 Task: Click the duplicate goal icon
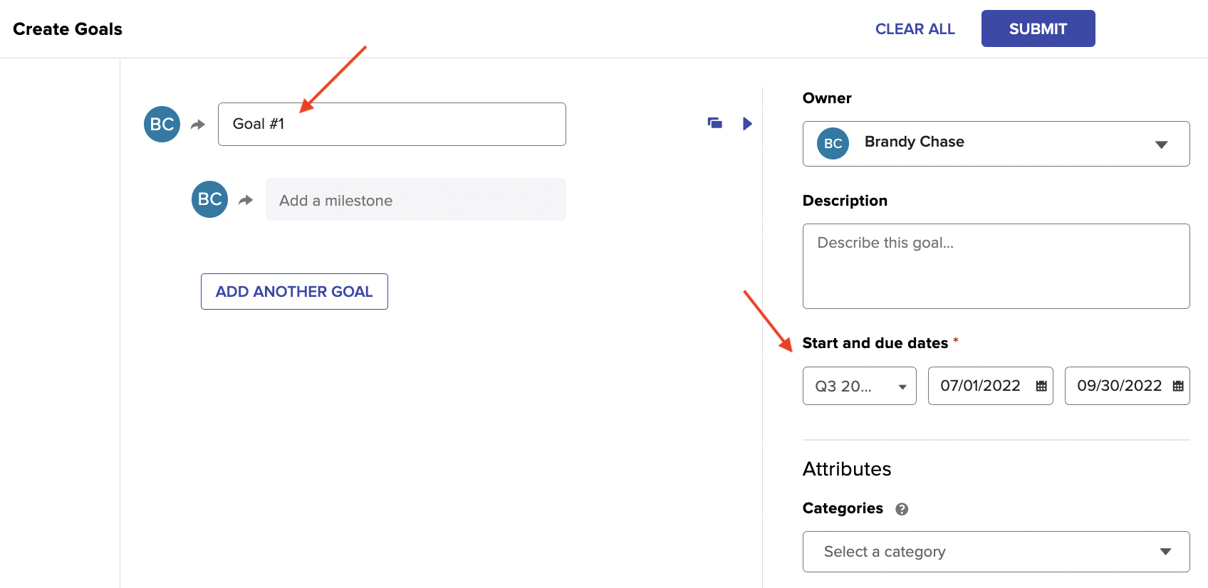tap(715, 123)
